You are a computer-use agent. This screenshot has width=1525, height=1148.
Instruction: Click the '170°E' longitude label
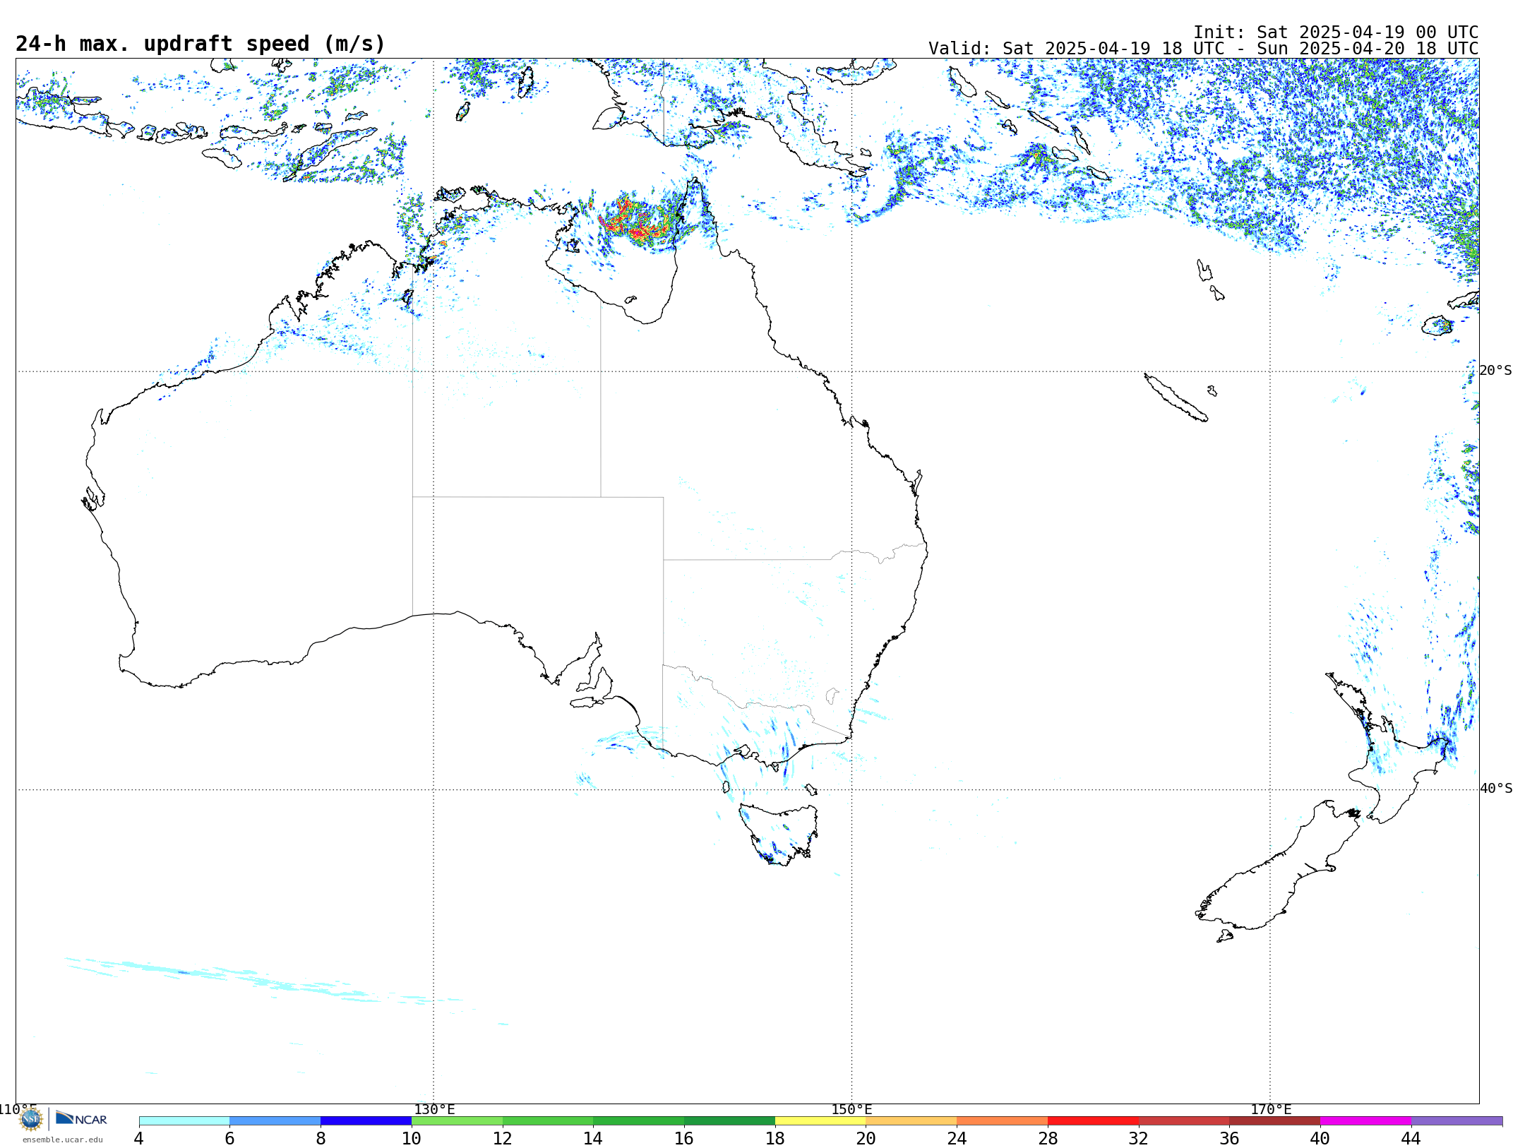pyautogui.click(x=1271, y=1109)
